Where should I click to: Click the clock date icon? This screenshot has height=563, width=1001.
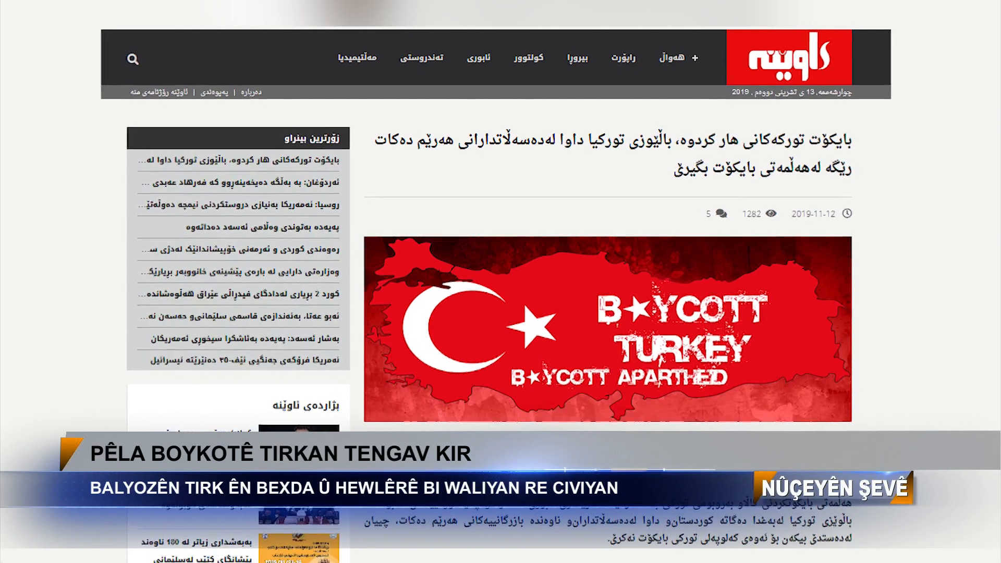click(x=847, y=213)
